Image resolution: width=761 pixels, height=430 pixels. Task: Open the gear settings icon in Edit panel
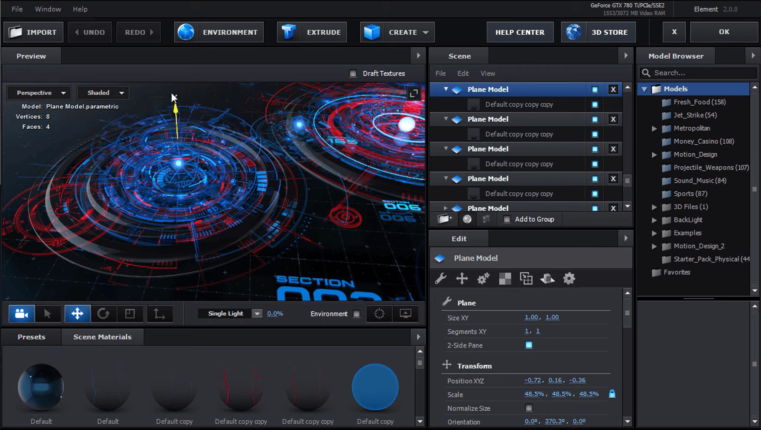569,278
